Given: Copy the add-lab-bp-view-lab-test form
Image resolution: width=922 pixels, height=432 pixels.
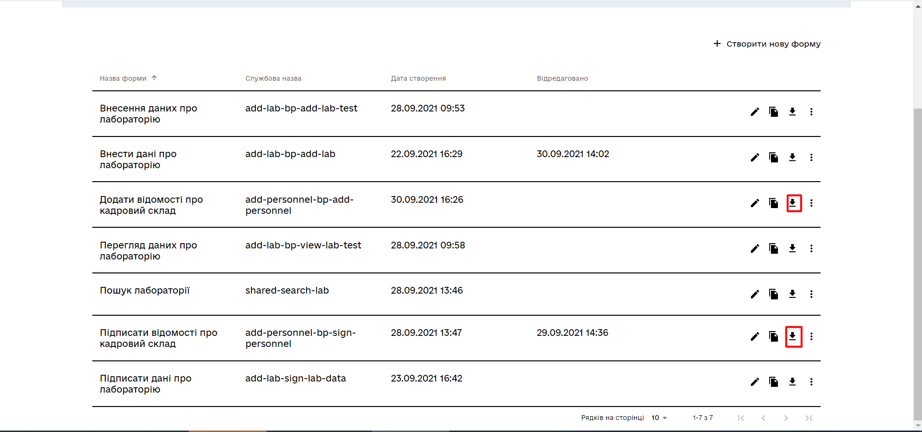Looking at the screenshot, I should 773,248.
